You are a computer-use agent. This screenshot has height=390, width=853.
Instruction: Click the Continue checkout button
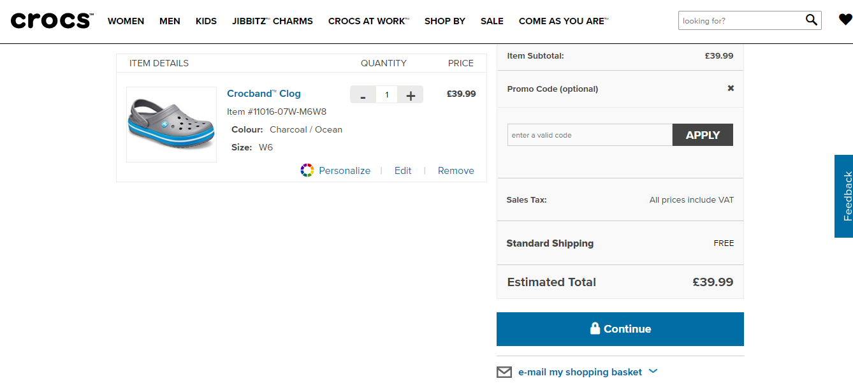[620, 329]
